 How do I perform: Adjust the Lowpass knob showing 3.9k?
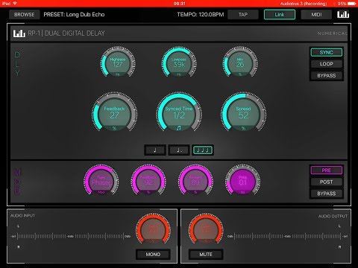(x=179, y=62)
